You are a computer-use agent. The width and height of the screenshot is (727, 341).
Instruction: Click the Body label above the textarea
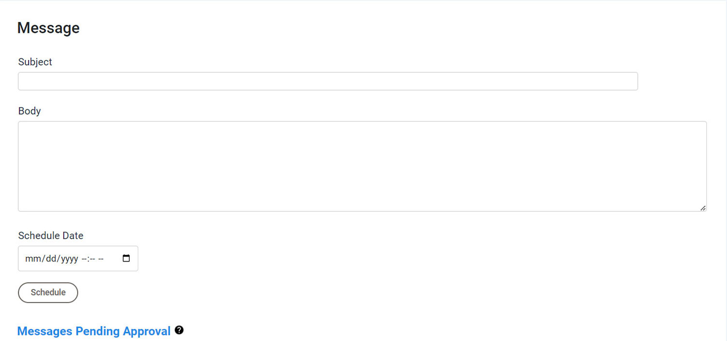pyautogui.click(x=29, y=111)
